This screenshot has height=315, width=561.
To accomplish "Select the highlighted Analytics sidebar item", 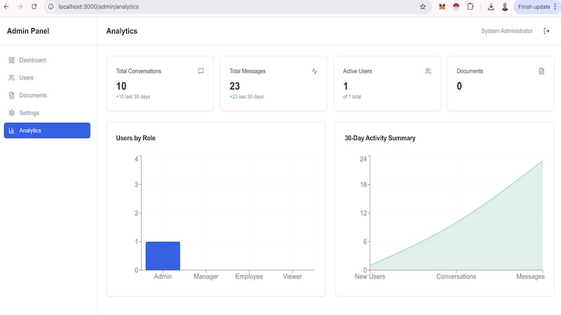I will (x=47, y=130).
